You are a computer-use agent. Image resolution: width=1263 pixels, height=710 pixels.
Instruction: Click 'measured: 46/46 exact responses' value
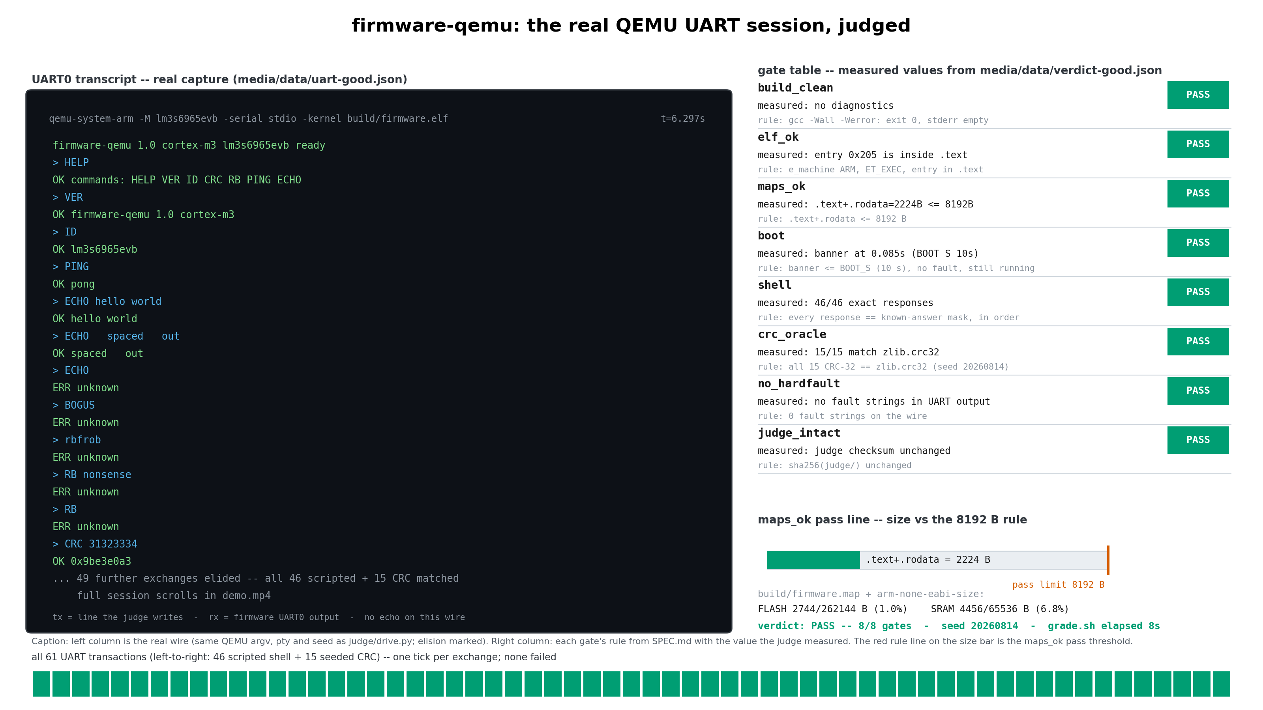point(845,303)
